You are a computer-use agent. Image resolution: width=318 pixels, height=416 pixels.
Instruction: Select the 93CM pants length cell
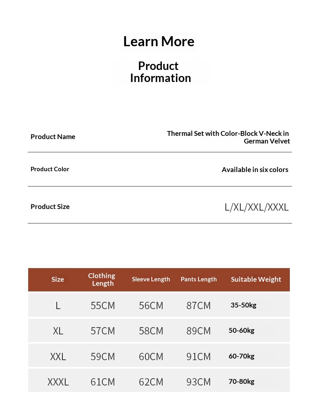[x=198, y=382]
